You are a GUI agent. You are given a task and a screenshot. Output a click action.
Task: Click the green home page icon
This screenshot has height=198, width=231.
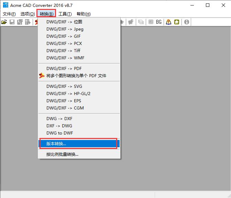176,22
